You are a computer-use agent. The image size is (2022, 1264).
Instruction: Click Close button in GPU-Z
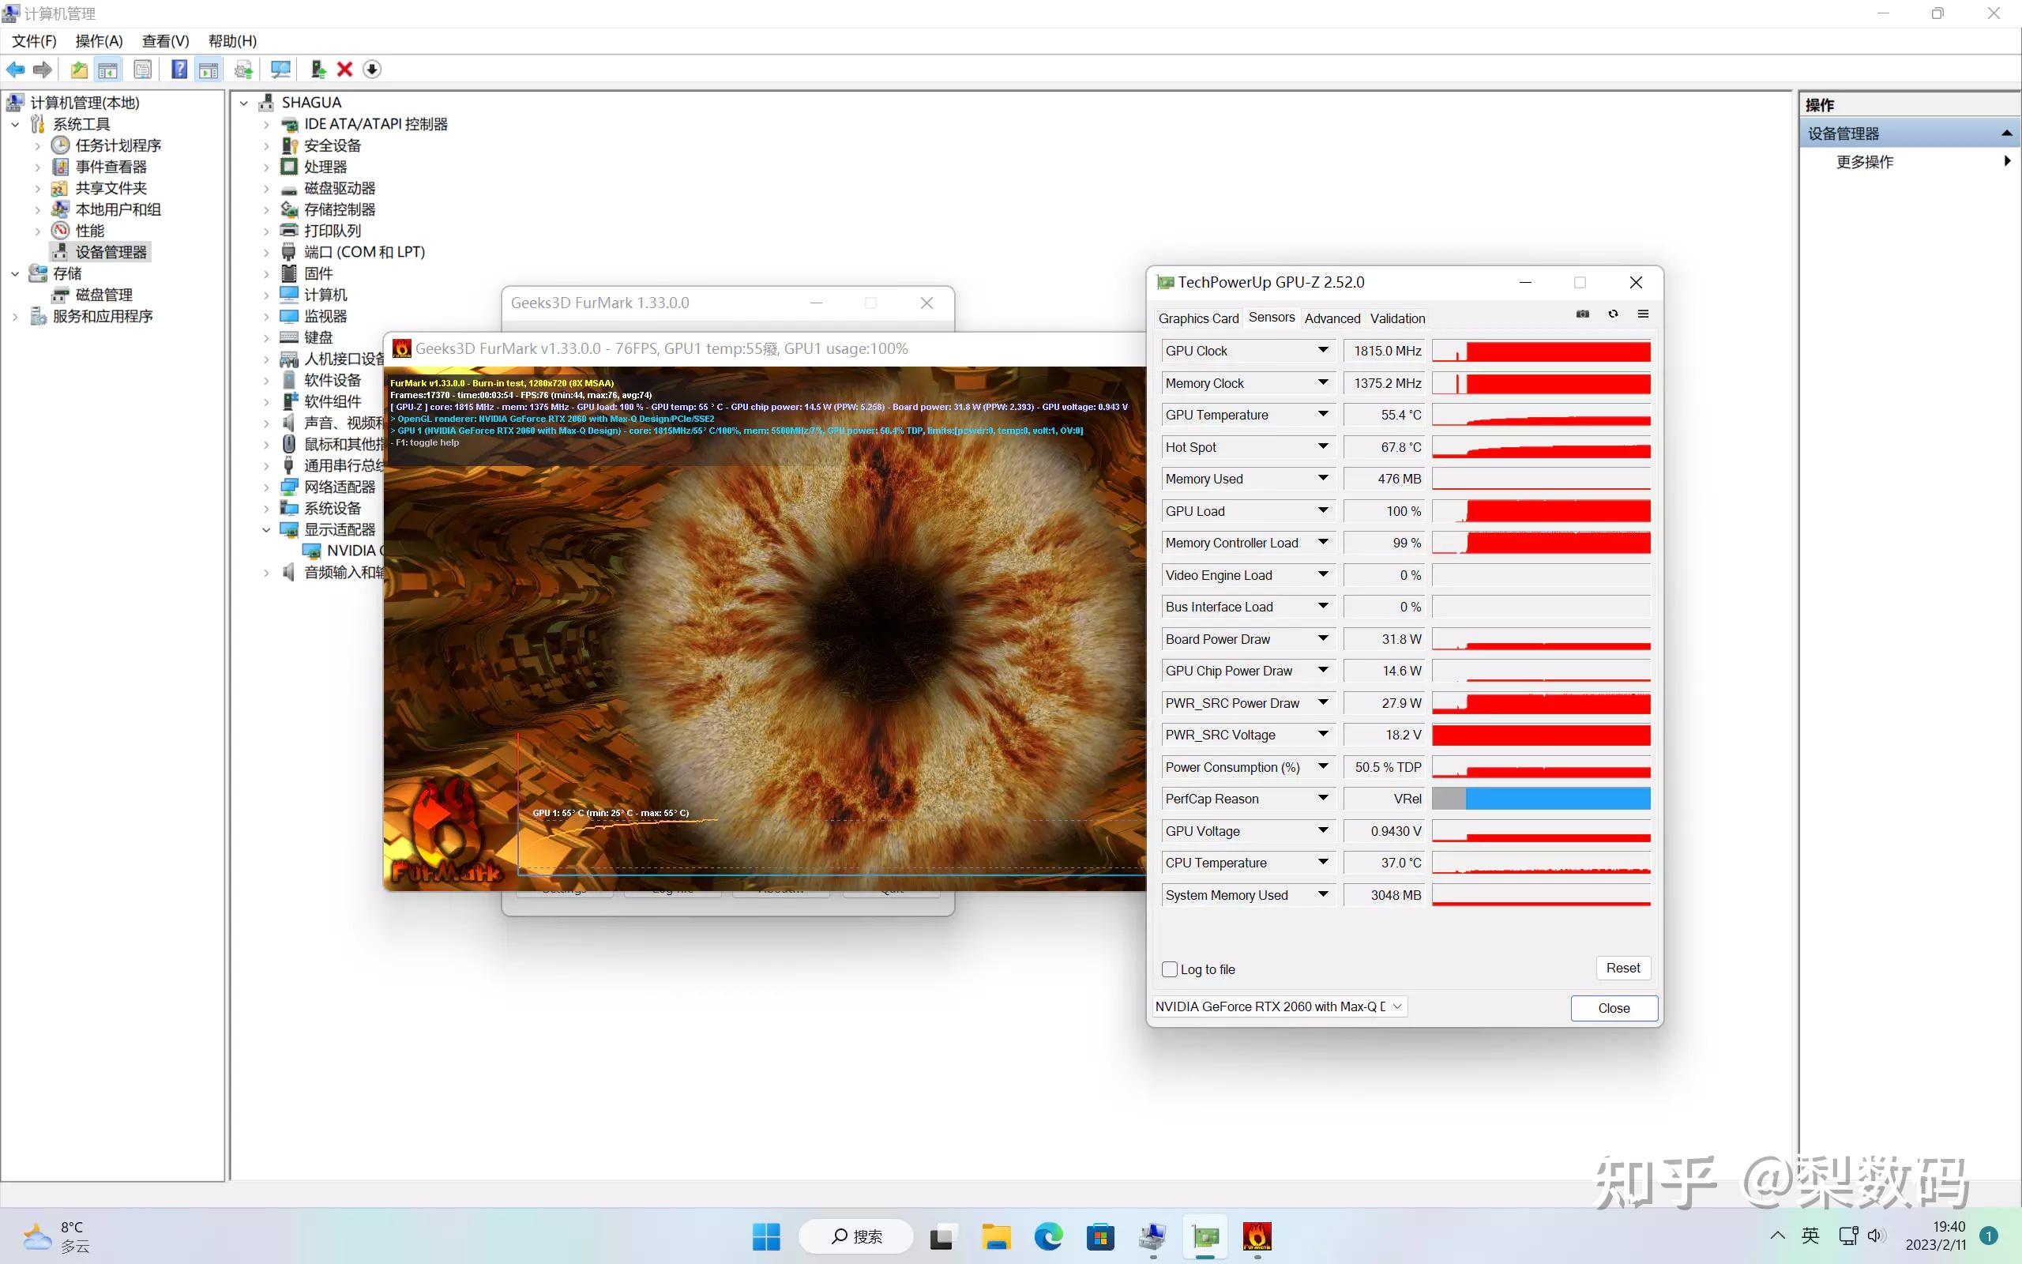[1614, 1008]
